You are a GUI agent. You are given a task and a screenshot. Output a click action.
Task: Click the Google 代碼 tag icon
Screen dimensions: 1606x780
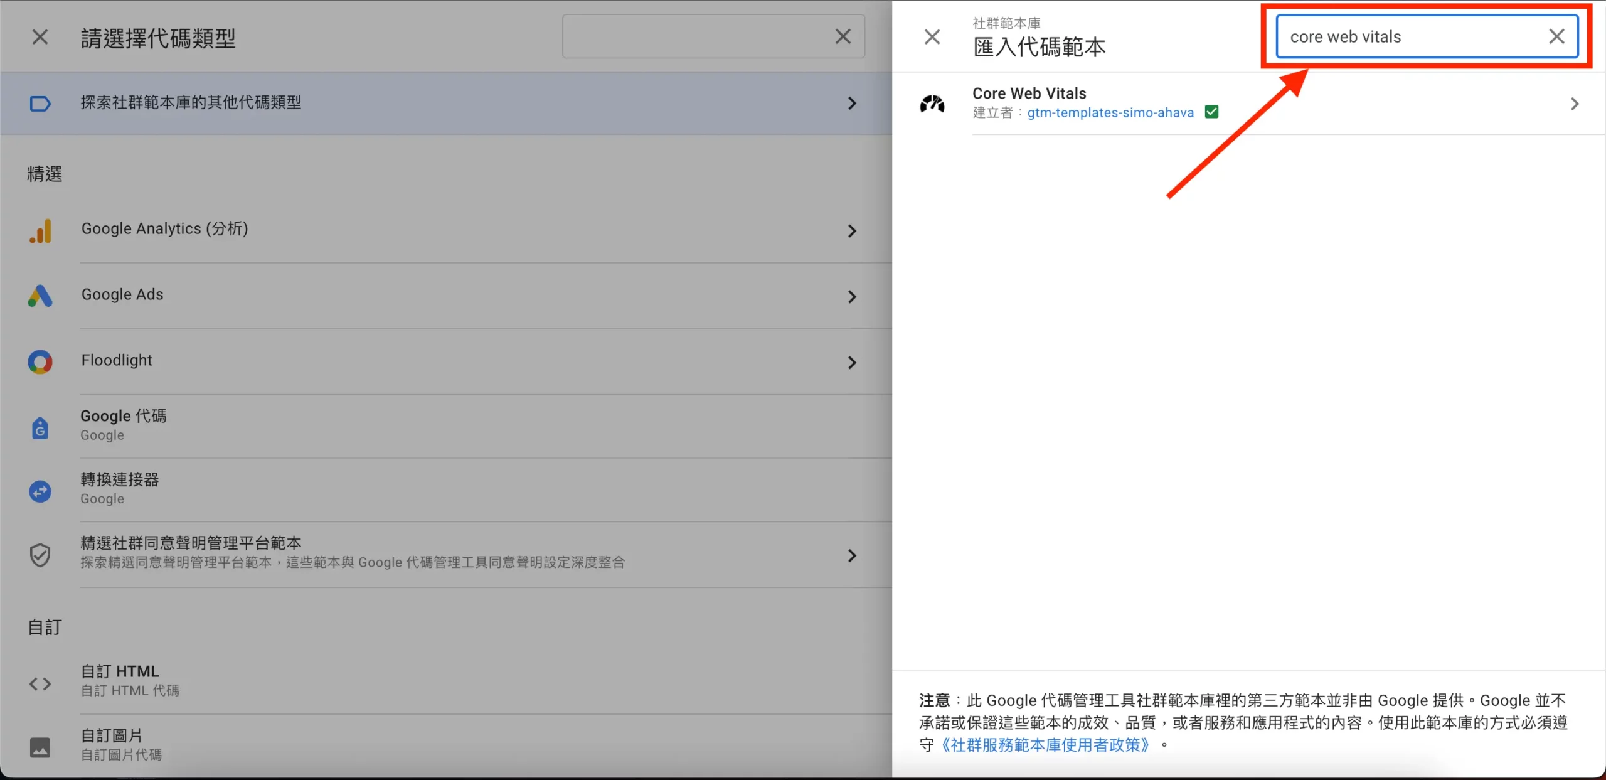[x=40, y=427]
